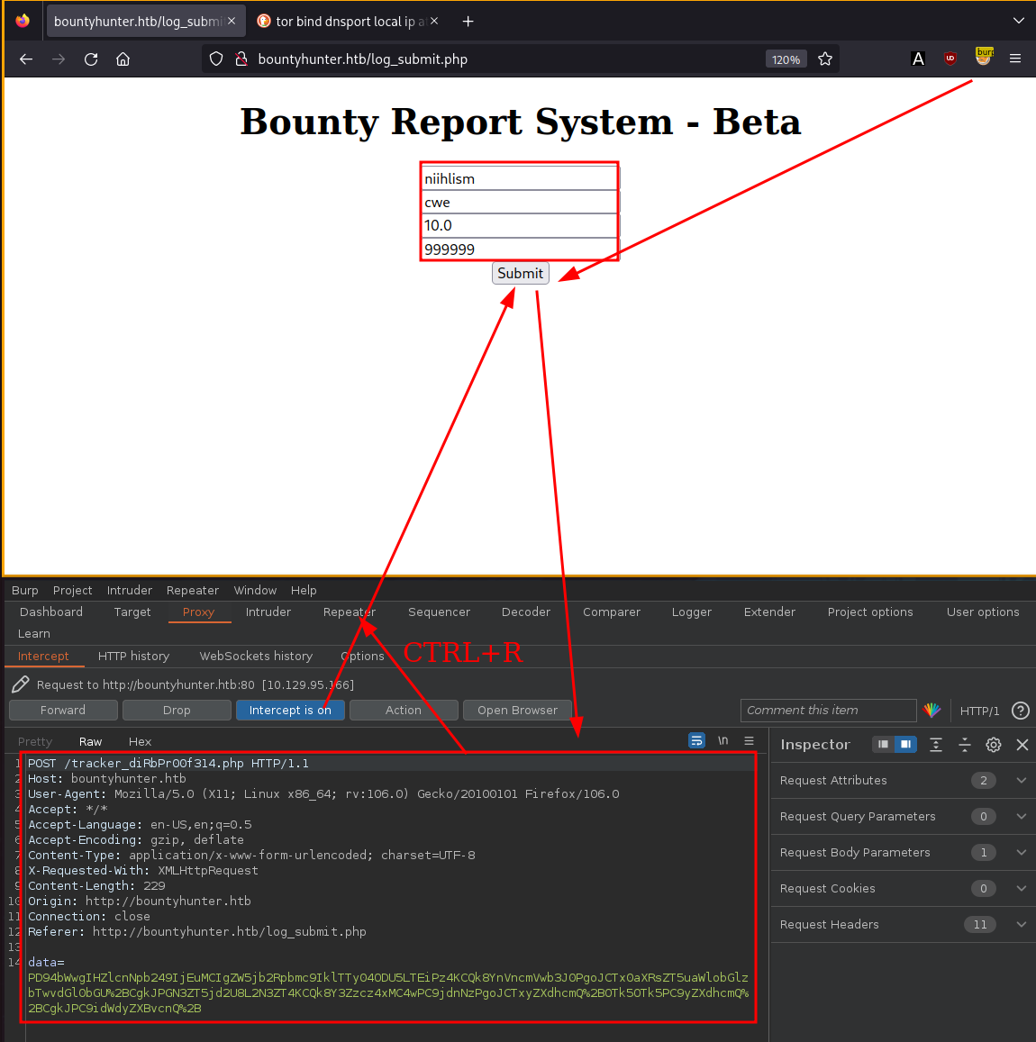Open the Repeater menu in menu bar

pos(193,590)
